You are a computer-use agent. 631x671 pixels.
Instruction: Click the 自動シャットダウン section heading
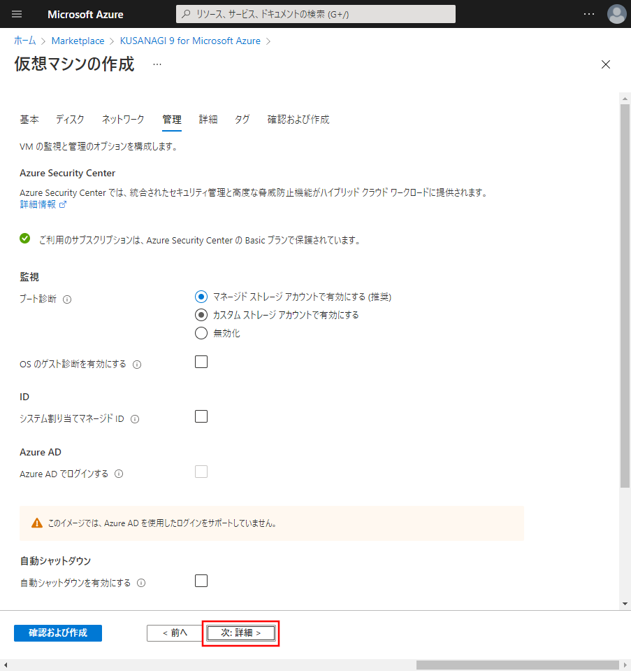(x=55, y=560)
